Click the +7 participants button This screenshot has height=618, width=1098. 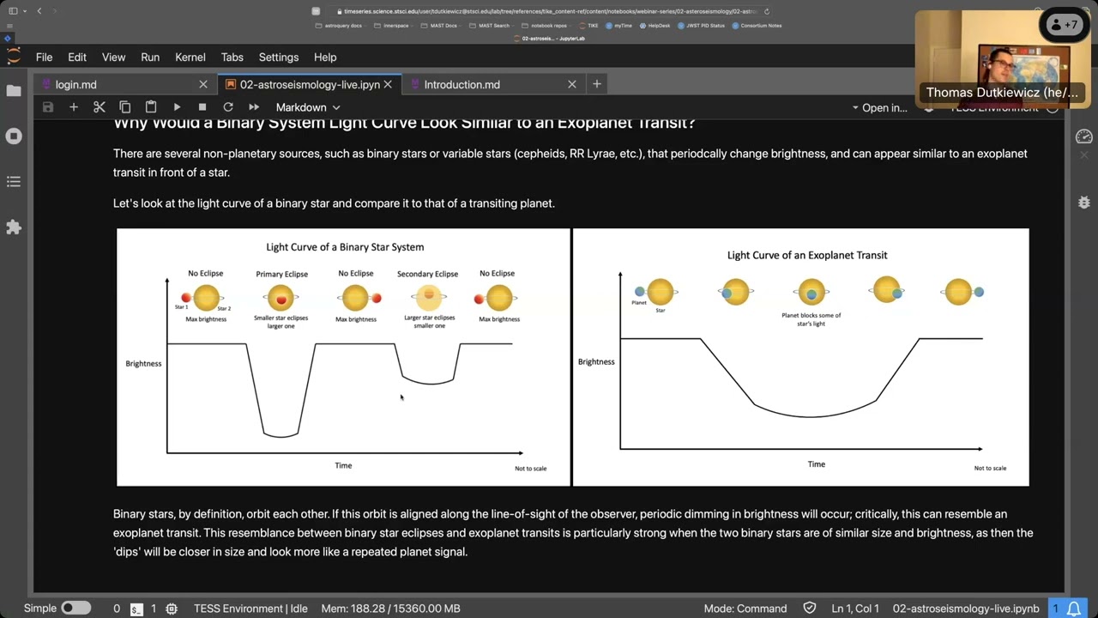tap(1065, 25)
